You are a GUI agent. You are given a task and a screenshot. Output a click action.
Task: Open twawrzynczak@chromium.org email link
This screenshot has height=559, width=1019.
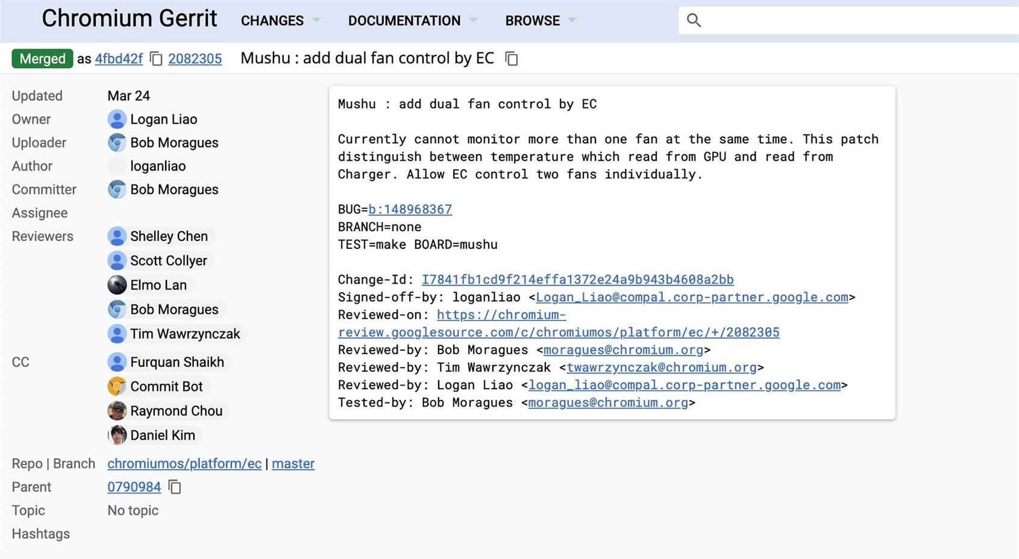point(662,367)
